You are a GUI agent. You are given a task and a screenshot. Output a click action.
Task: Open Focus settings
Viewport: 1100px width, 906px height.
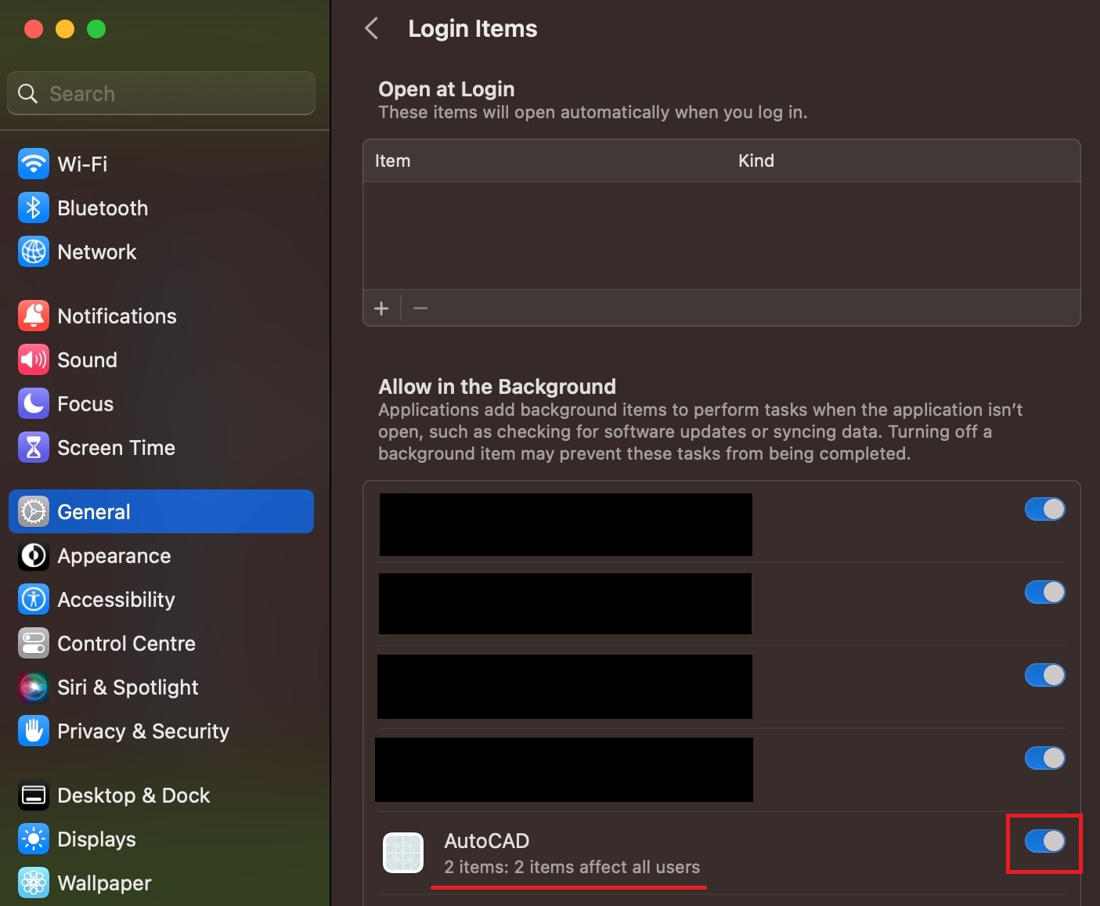pos(85,403)
